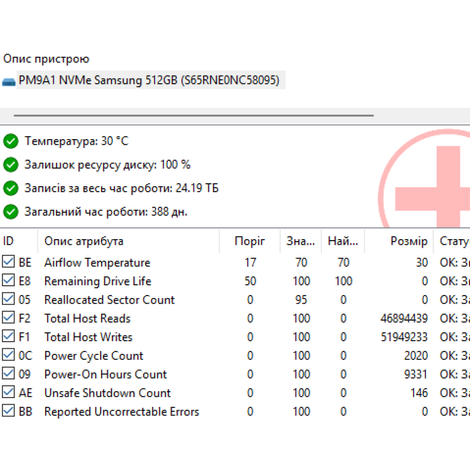
Task: Disable the 05 Reallocated Sector Count checkbox
Action: tap(8, 299)
